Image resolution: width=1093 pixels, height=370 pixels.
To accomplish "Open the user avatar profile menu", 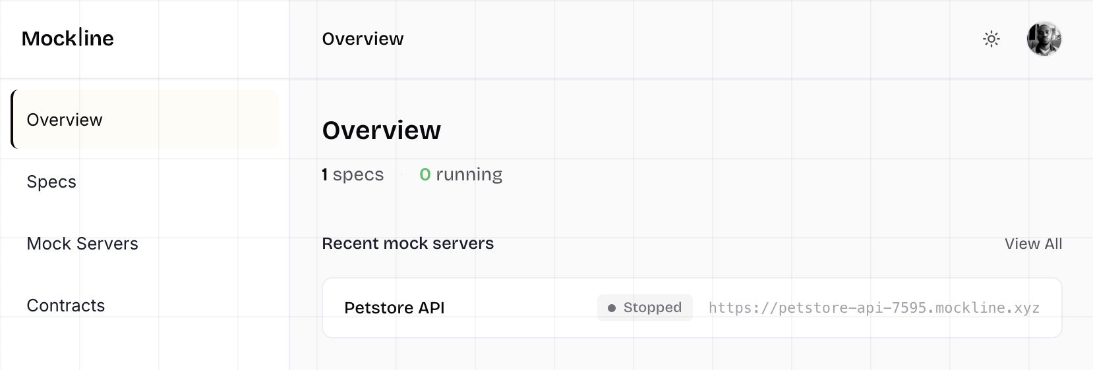I will (1044, 39).
